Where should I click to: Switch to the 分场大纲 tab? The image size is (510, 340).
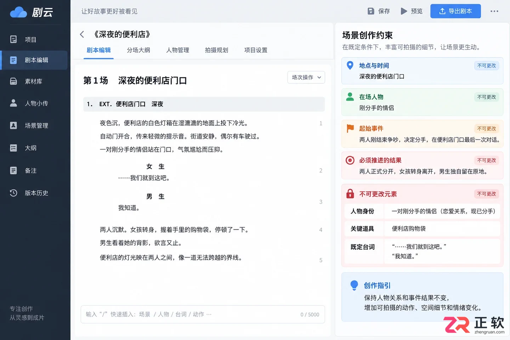tap(138, 50)
